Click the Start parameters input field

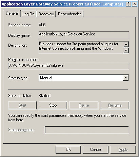87,130
